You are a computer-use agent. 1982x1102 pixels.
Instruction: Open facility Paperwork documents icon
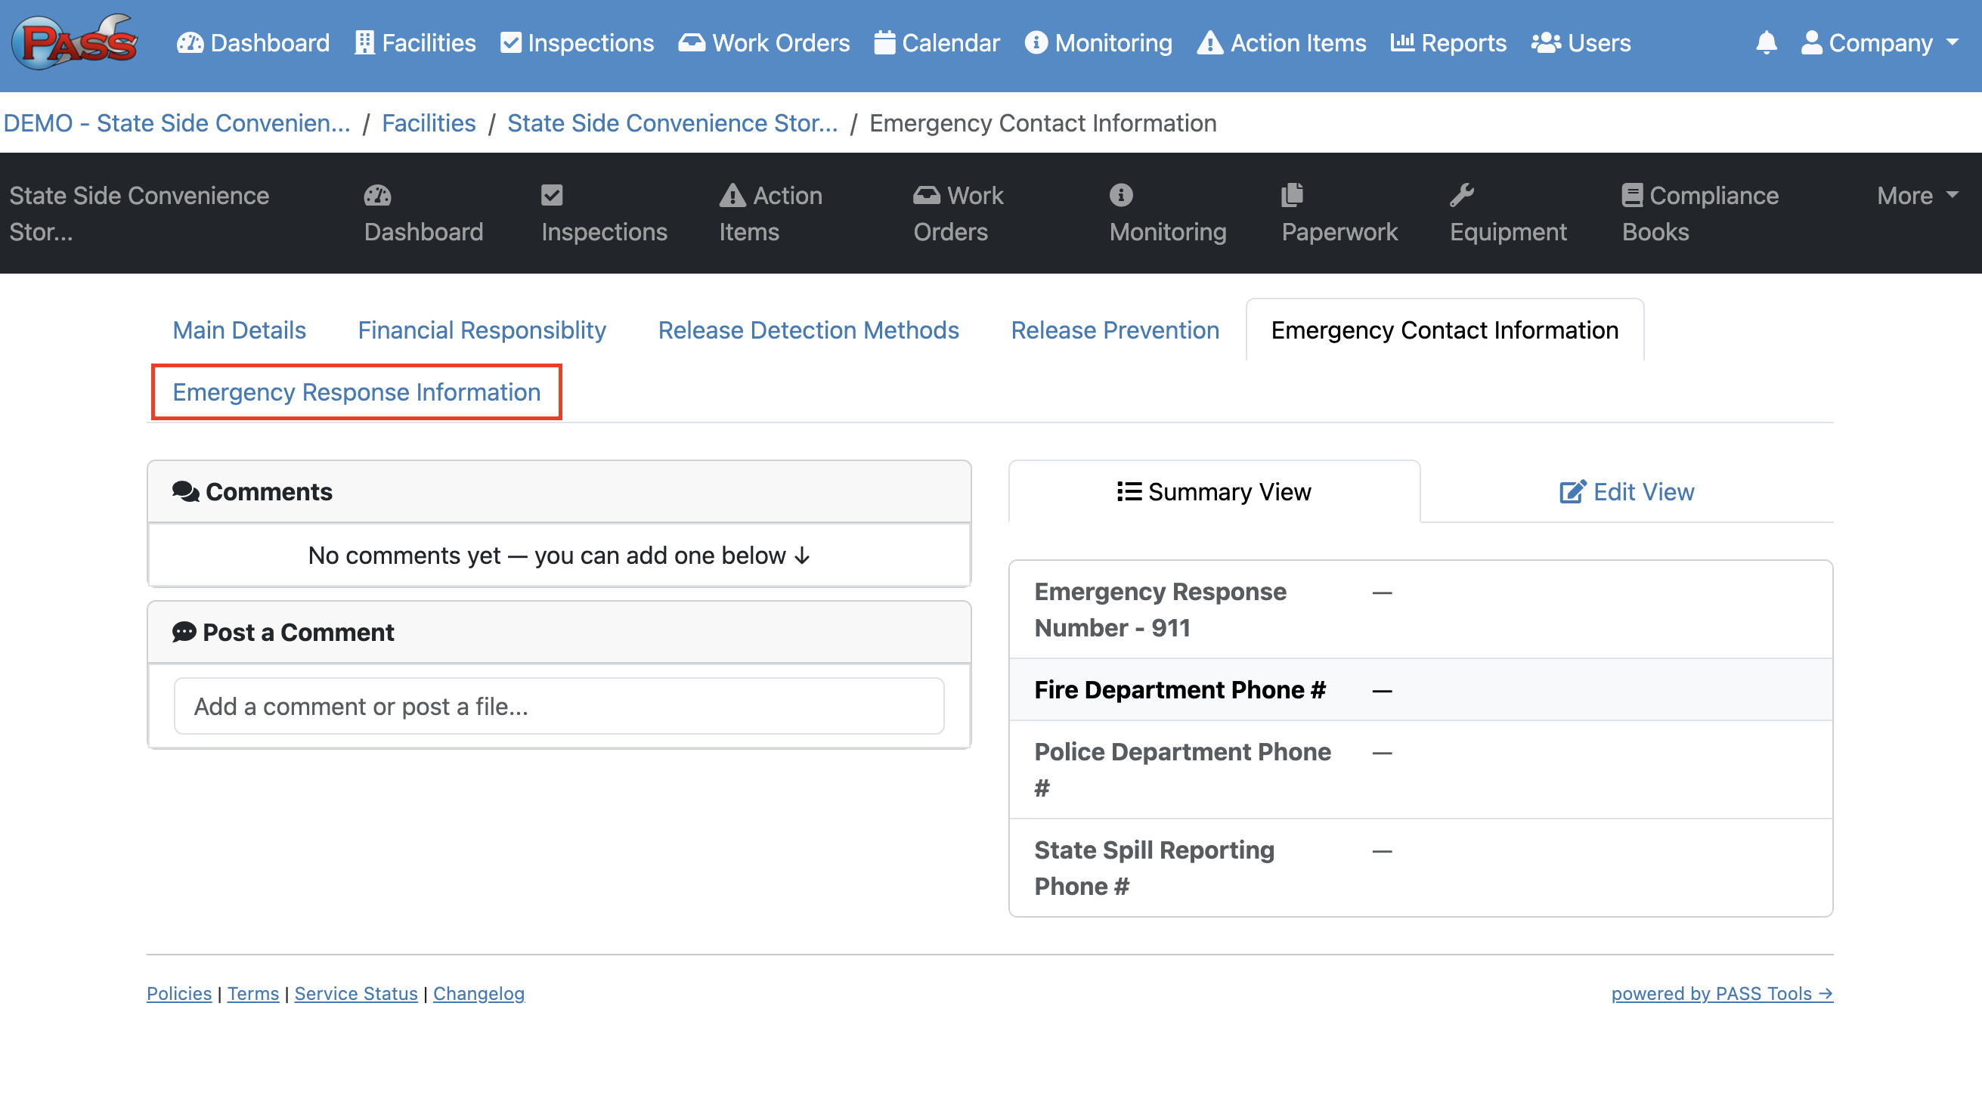click(x=1292, y=196)
